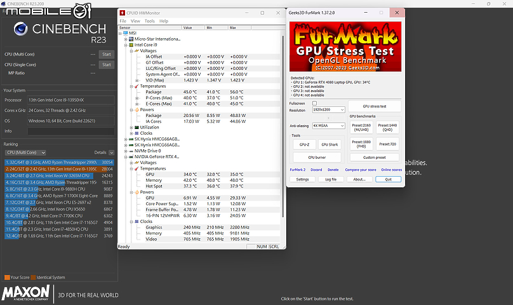Screen dimensions: 513x305
Task: Click the Intel Core i9 chip icon
Action: coord(131,45)
